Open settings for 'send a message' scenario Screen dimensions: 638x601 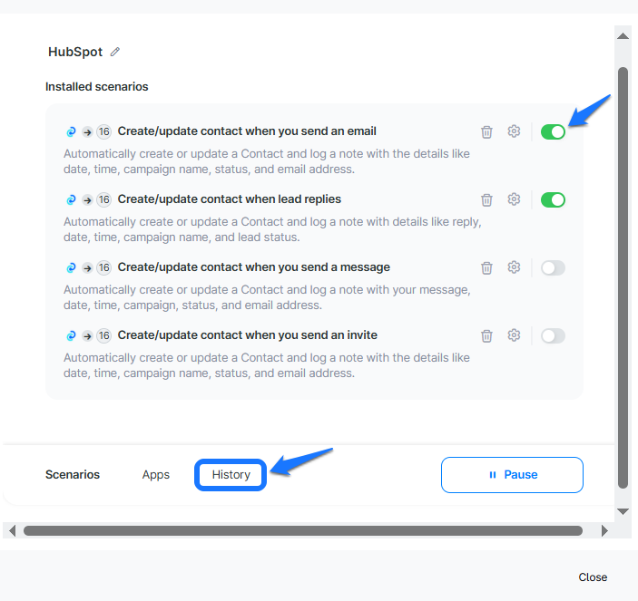click(514, 267)
